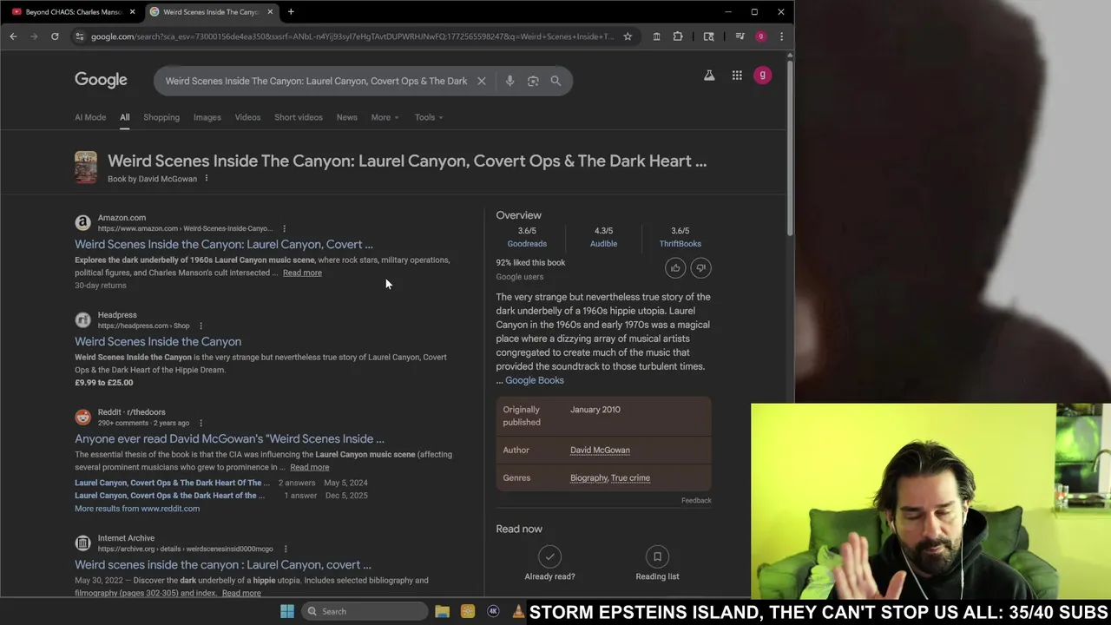Expand the Tools dropdown
This screenshot has height=625, width=1111.
pos(428,117)
